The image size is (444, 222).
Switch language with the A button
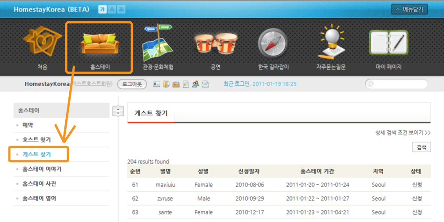click(112, 9)
